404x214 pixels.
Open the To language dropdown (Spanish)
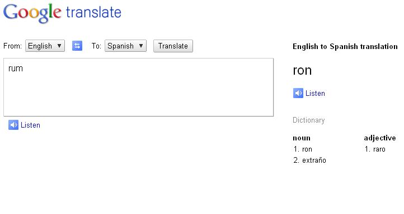tap(125, 46)
